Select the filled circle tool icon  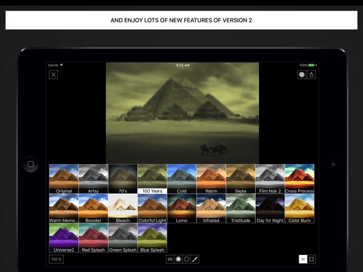point(178,260)
